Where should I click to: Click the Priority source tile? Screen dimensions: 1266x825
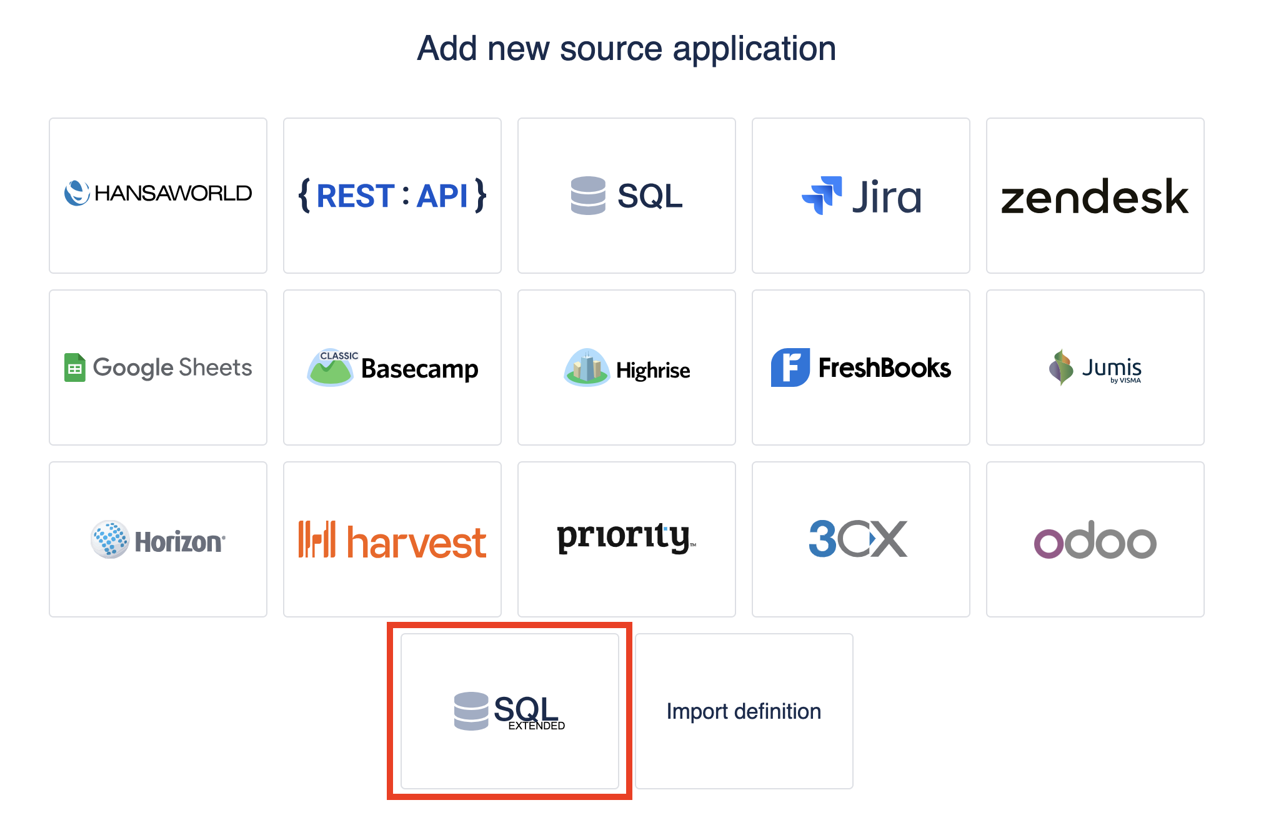[x=627, y=539]
